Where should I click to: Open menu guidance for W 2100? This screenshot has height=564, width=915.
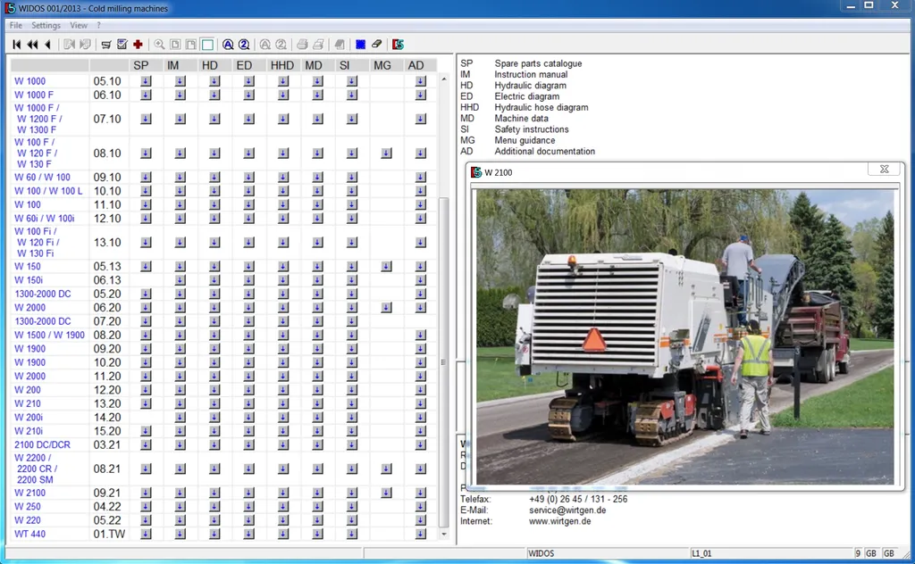click(386, 493)
